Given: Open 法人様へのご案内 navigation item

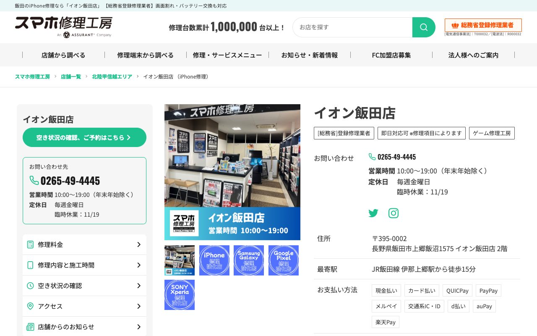Looking at the screenshot, I should click(x=474, y=55).
